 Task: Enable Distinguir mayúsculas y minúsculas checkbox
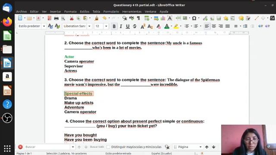pos(108,147)
